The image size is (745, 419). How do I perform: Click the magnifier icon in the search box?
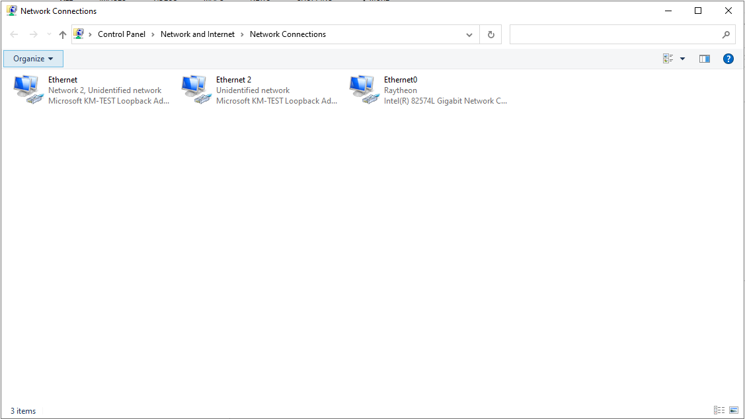pos(726,34)
